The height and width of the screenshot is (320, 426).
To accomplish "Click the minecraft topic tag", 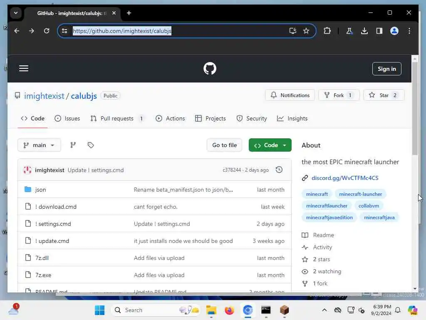I will click(x=317, y=194).
